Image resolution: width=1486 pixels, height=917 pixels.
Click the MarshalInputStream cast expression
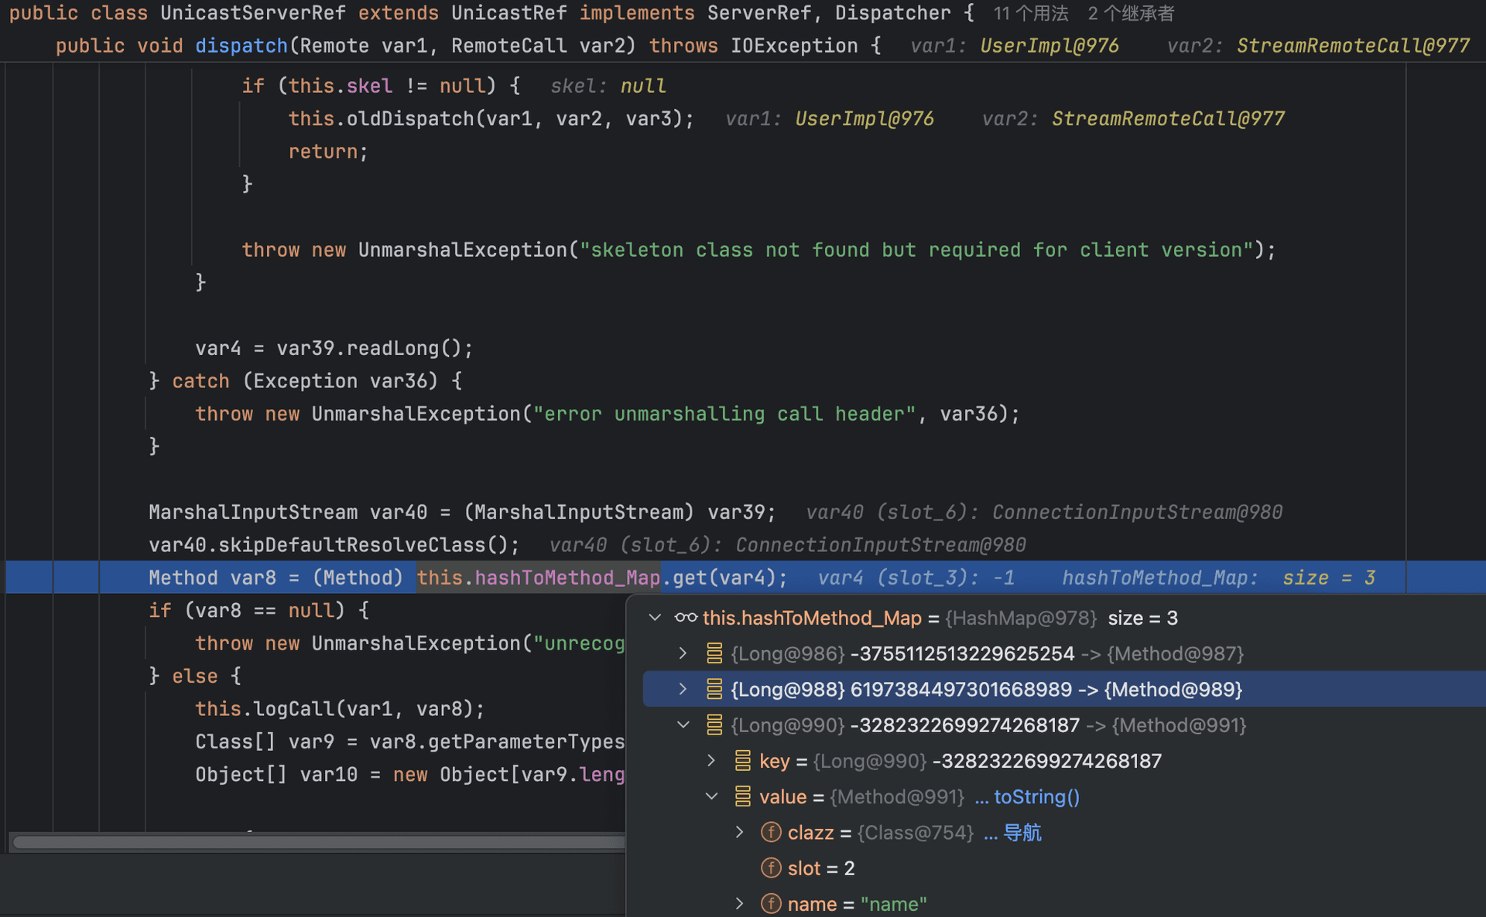579,512
